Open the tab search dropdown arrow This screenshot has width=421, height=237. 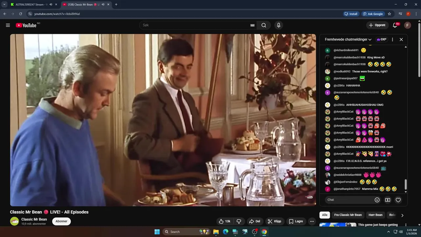[x=4, y=5]
